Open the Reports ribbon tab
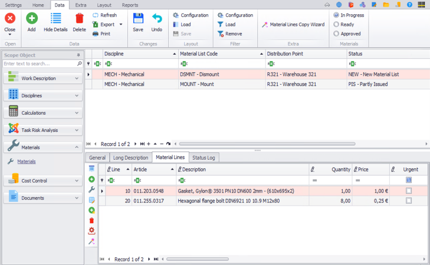430x265 pixels. (130, 5)
